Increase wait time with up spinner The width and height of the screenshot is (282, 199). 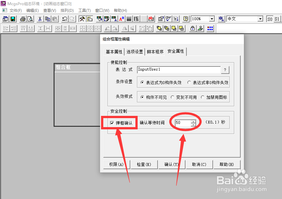pyautogui.click(x=193, y=121)
